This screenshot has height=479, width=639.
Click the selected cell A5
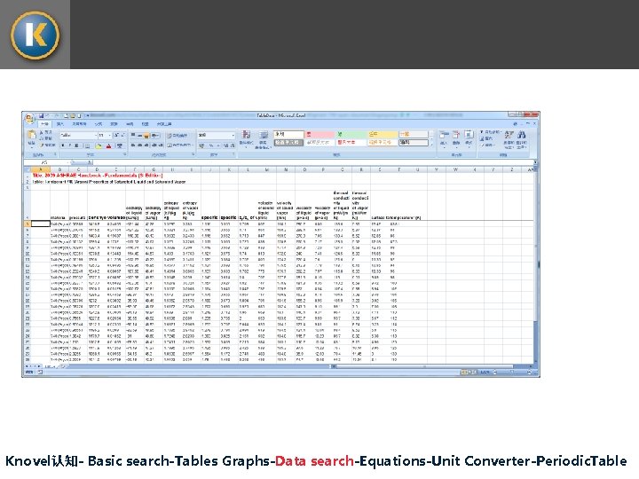click(x=40, y=224)
